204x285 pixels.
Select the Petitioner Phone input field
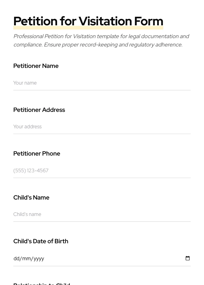click(102, 171)
